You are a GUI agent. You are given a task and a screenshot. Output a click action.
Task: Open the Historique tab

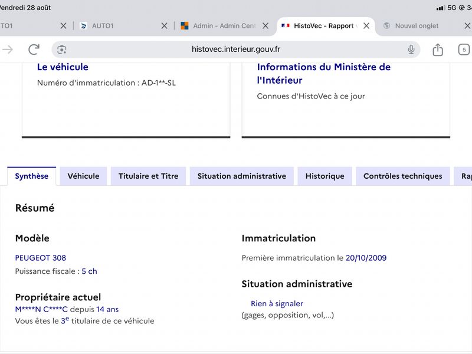click(325, 176)
